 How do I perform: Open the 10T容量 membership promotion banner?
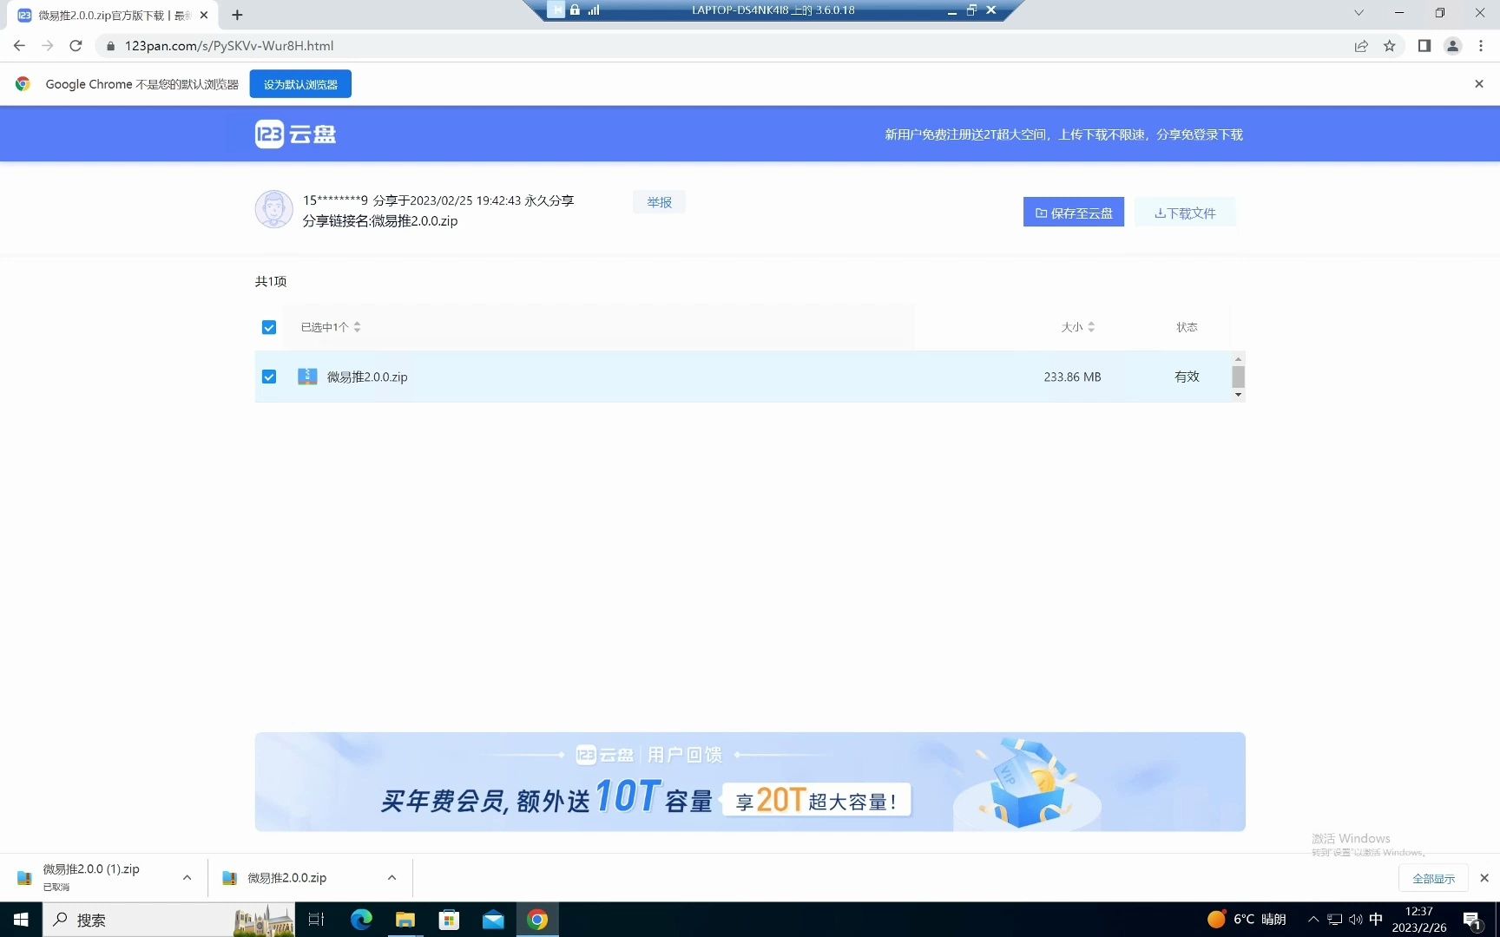click(x=750, y=782)
